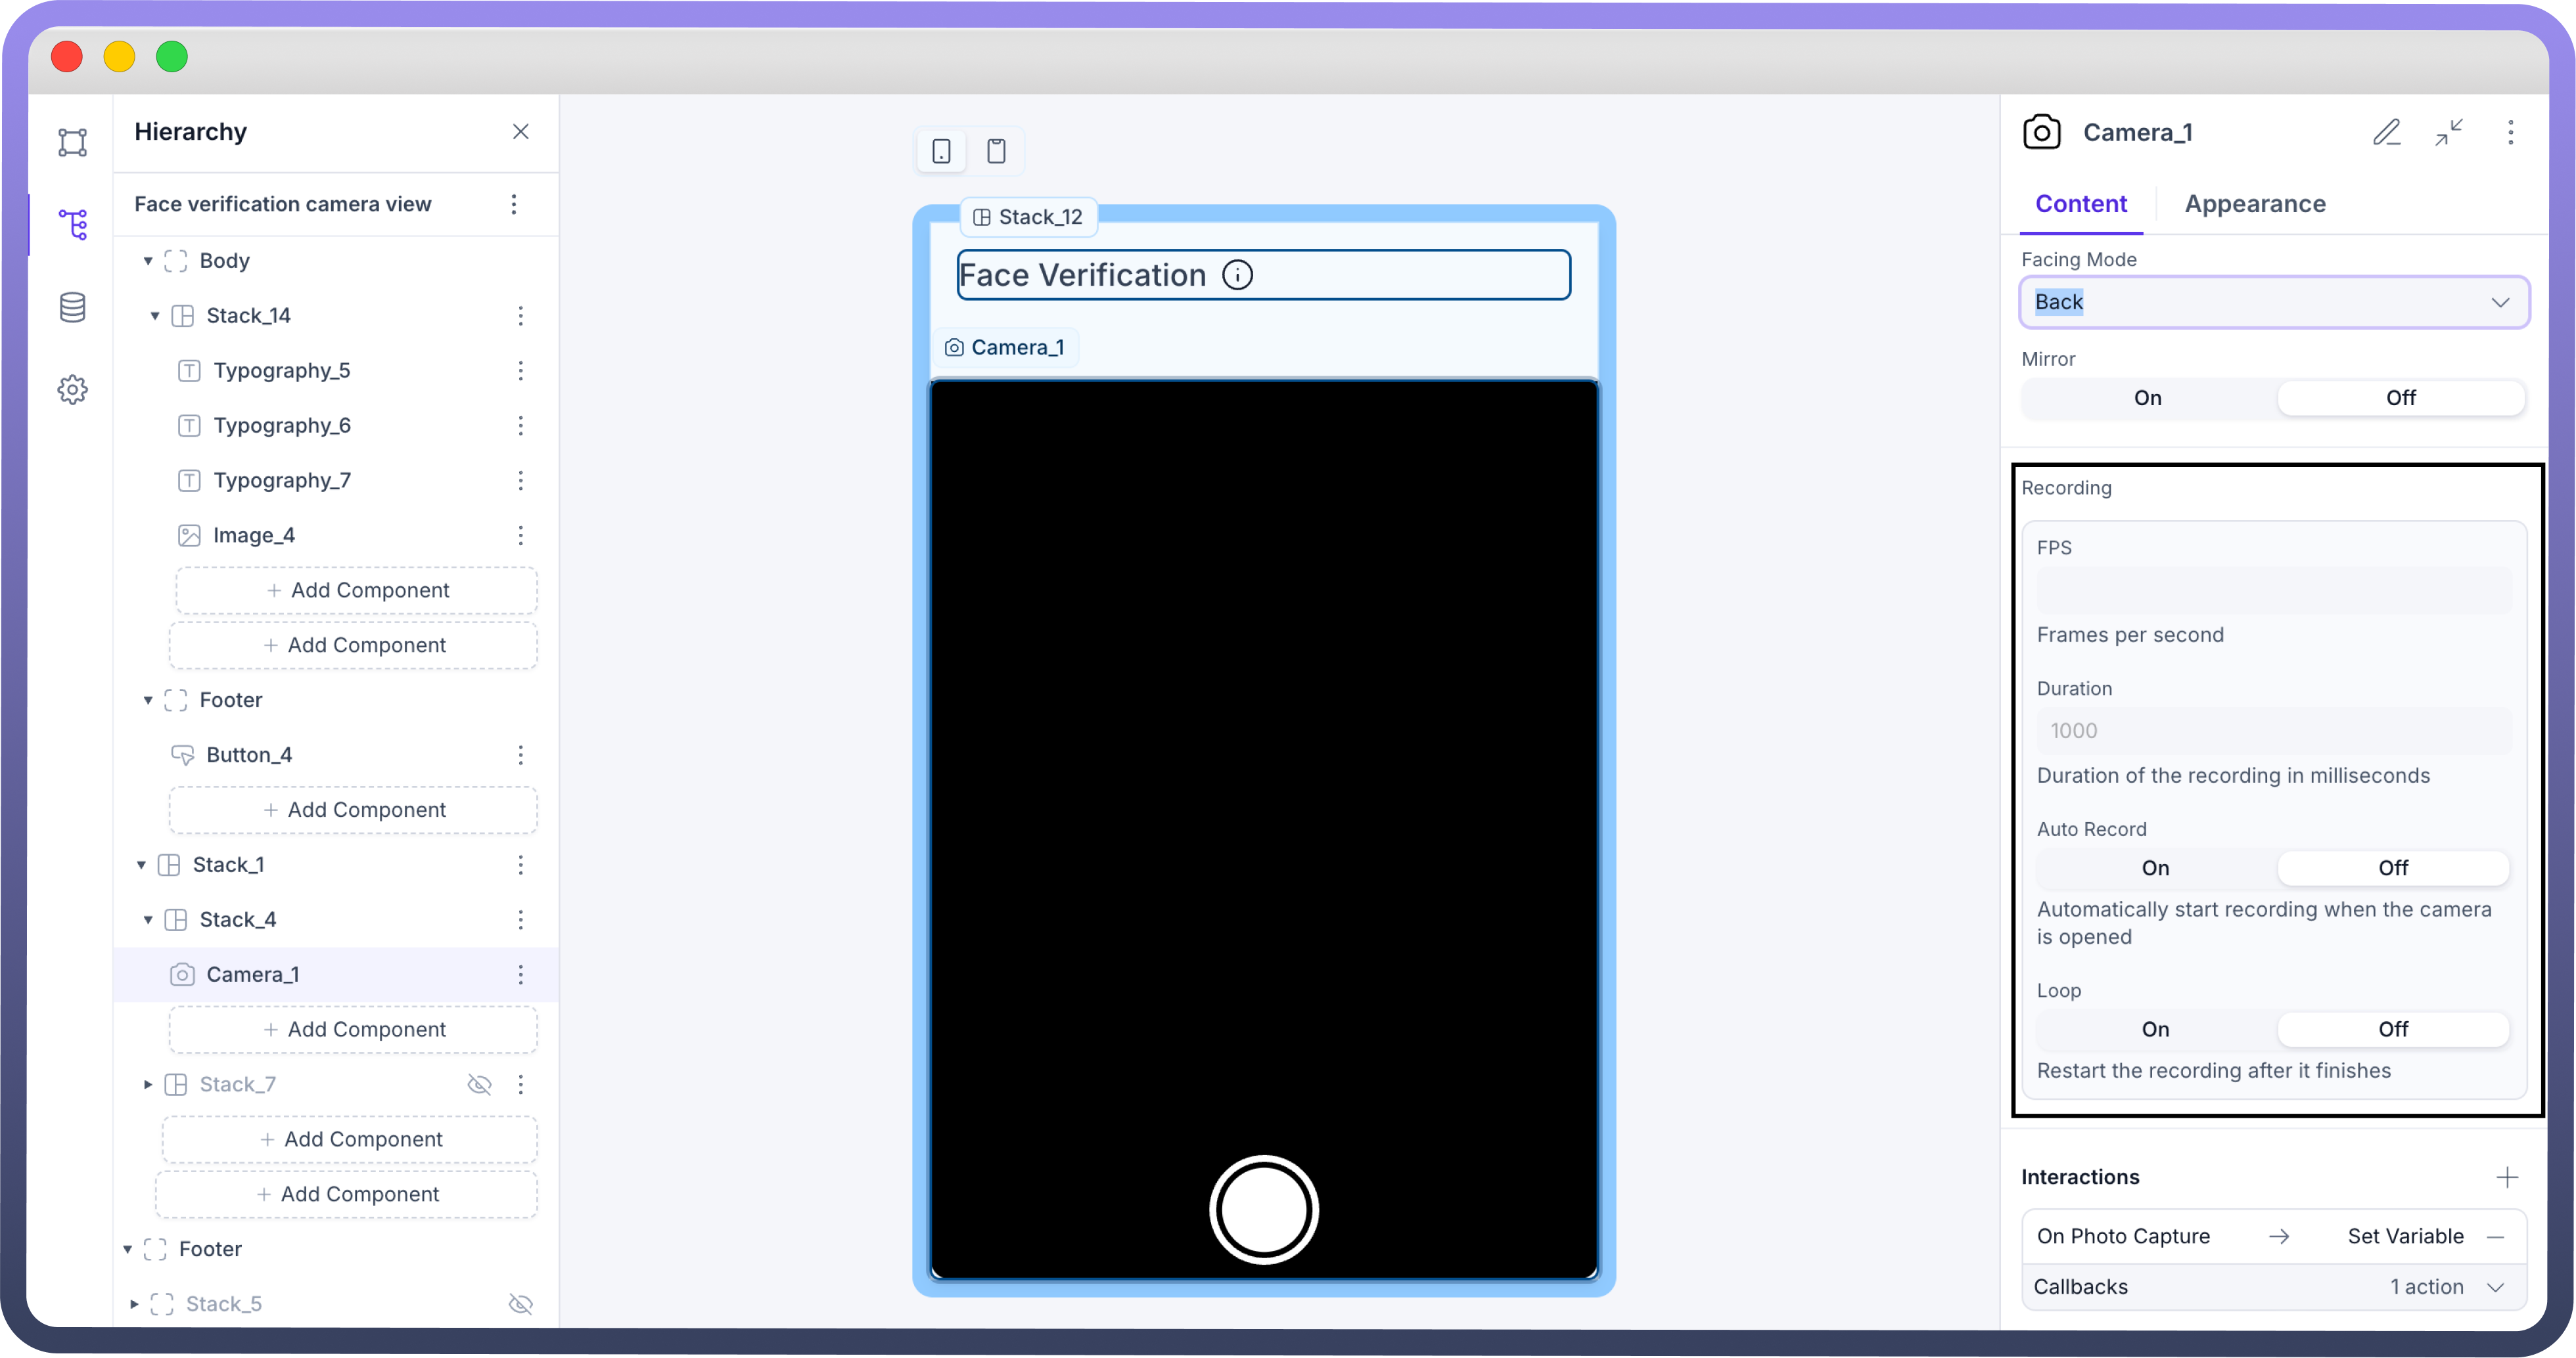Turn Mirror setting On
Image resolution: width=2576 pixels, height=1358 pixels.
[2147, 398]
